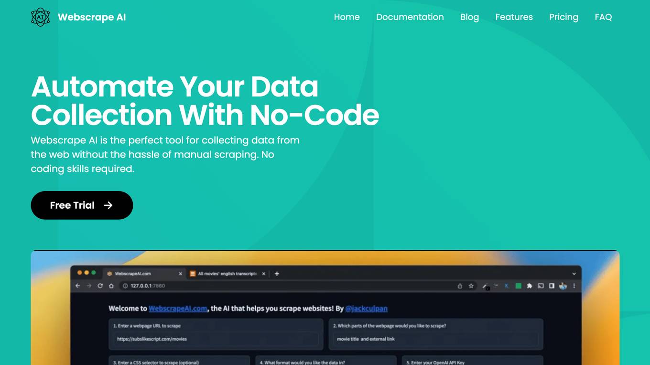Open the FAQ link

603,17
